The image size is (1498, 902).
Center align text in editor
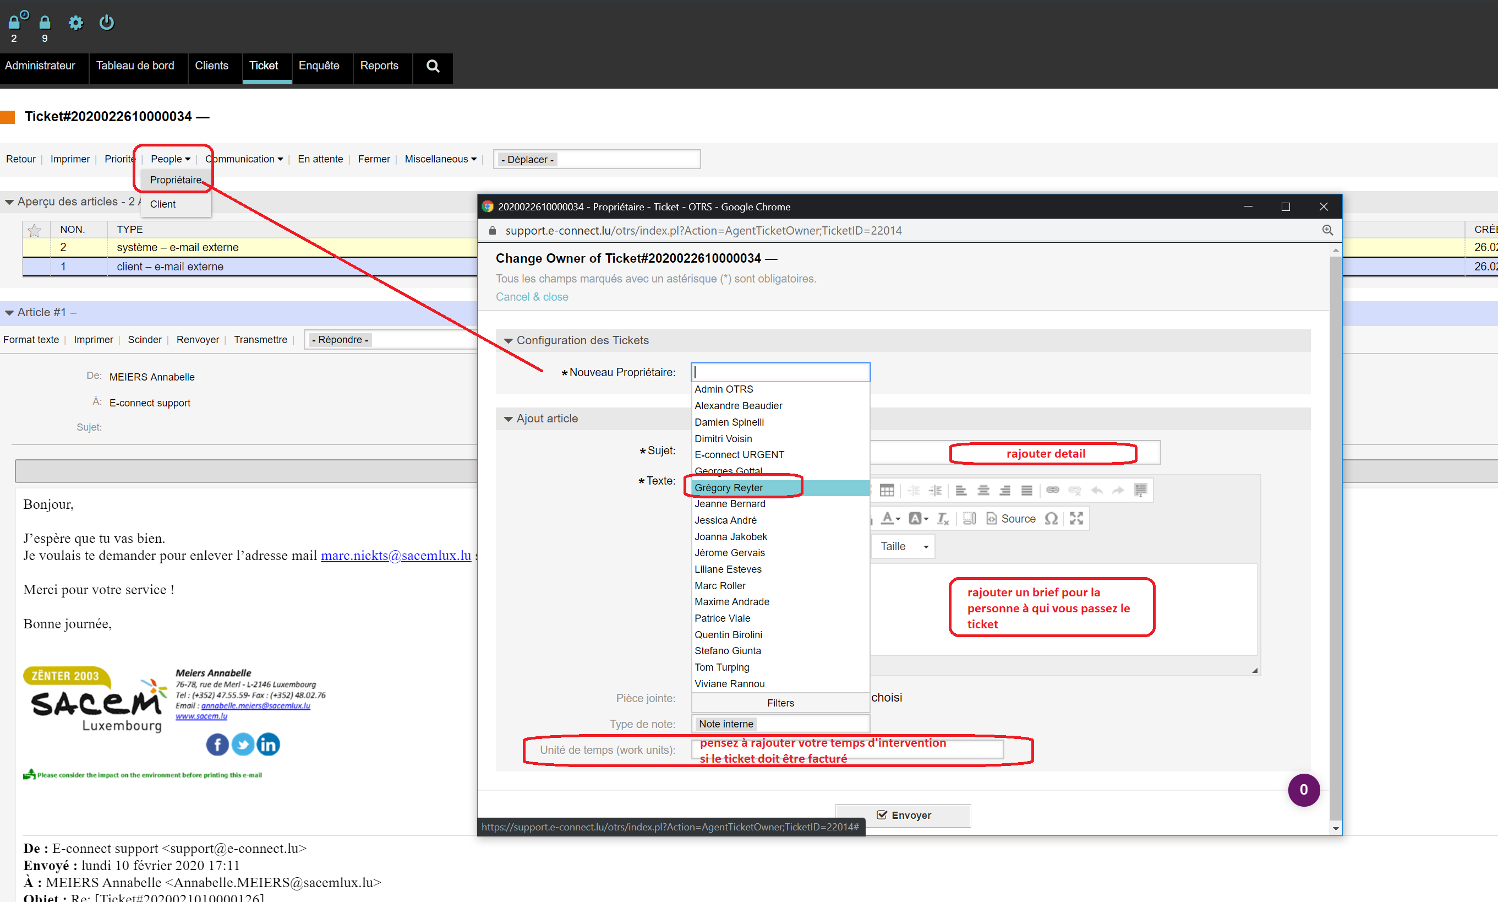(x=983, y=491)
